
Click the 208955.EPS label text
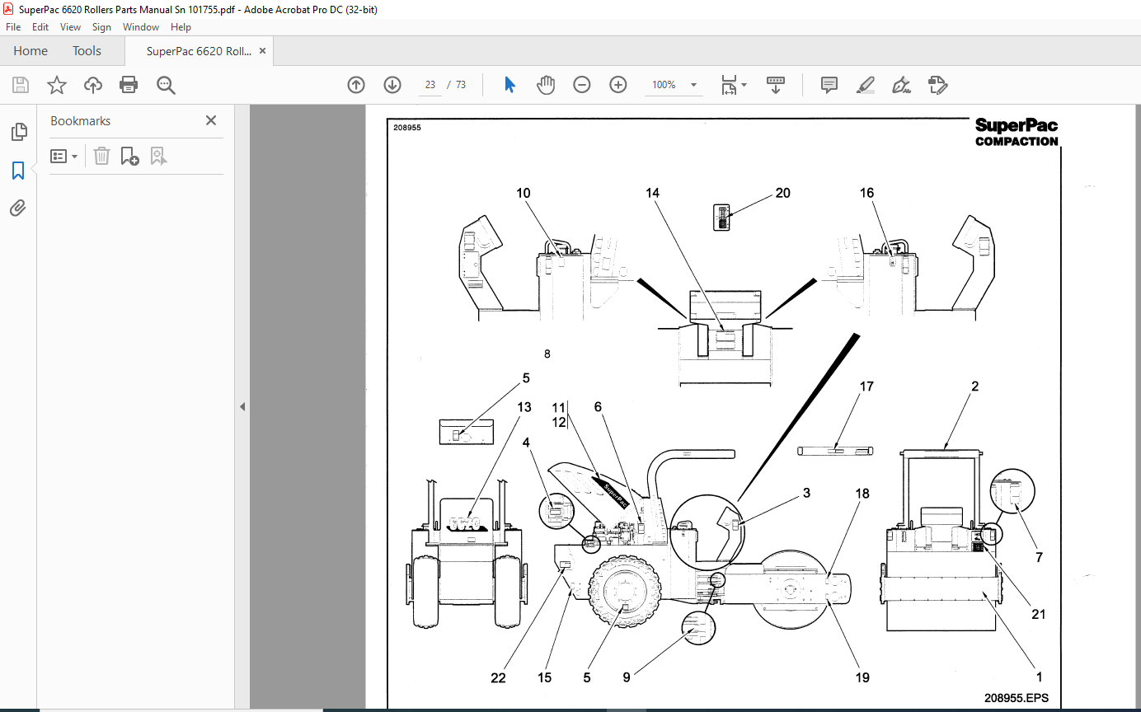coord(1017,697)
